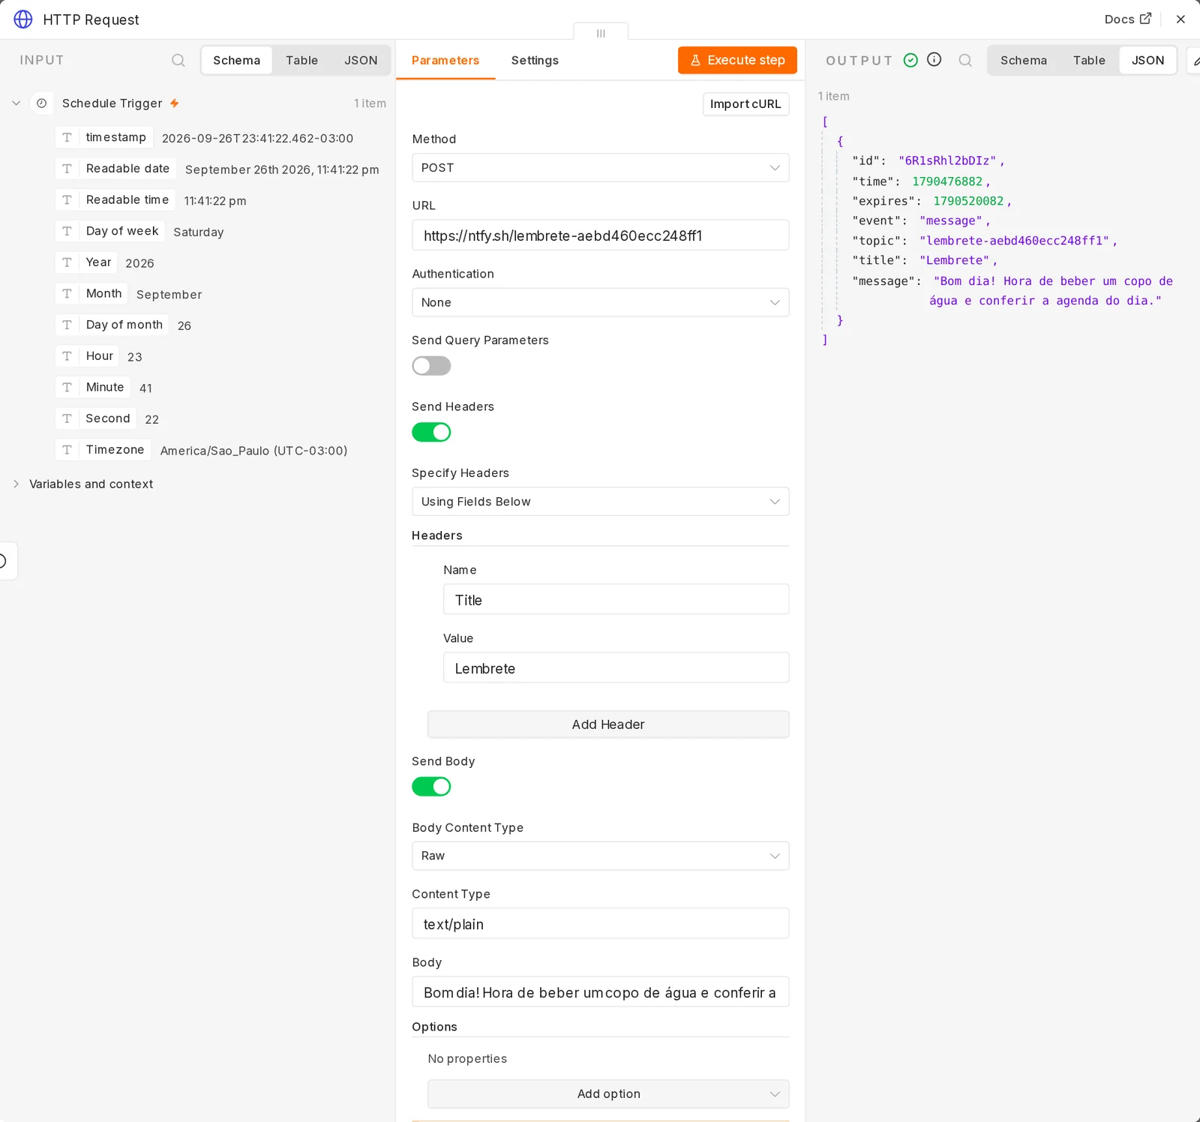
Task: Click the Add Header button
Action: 608,724
